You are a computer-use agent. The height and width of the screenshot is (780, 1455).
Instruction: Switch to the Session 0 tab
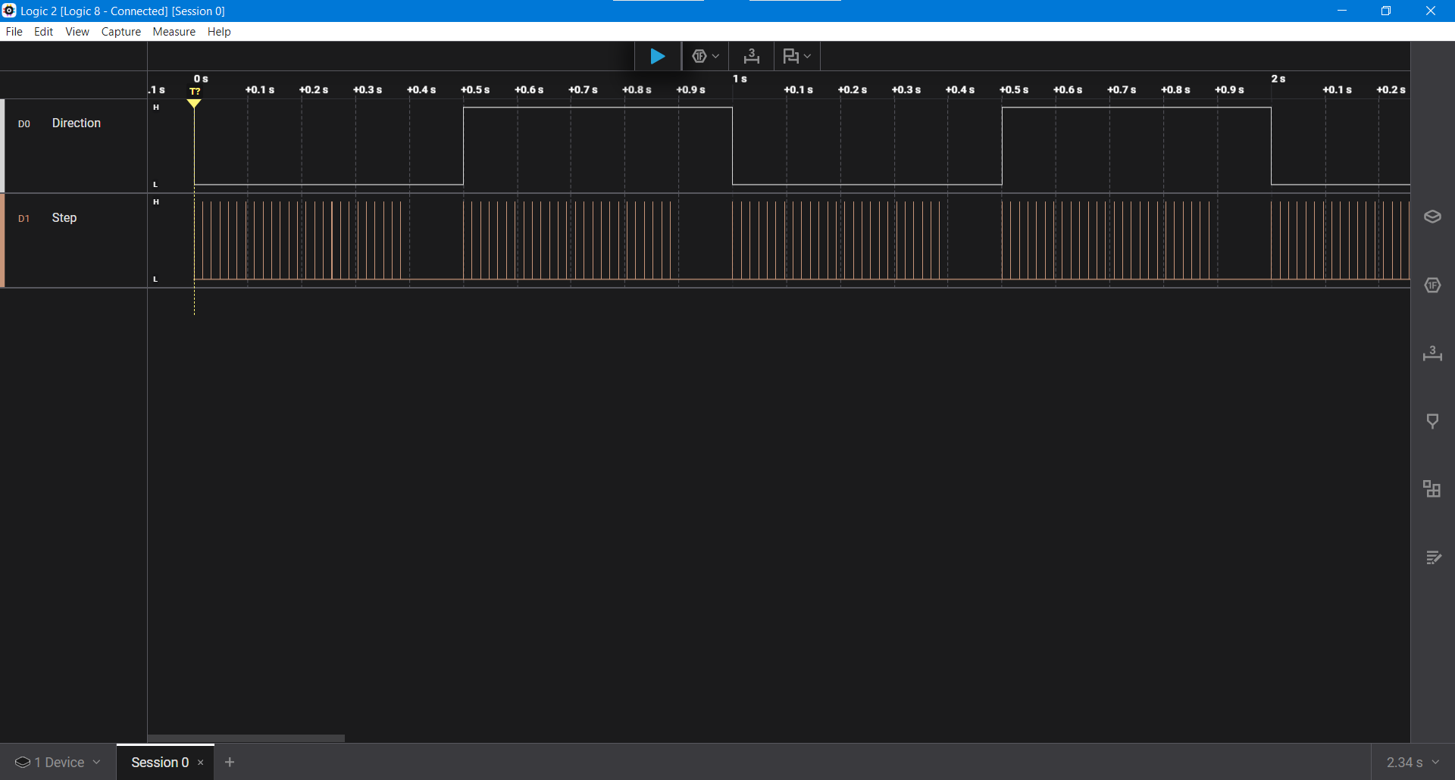160,762
